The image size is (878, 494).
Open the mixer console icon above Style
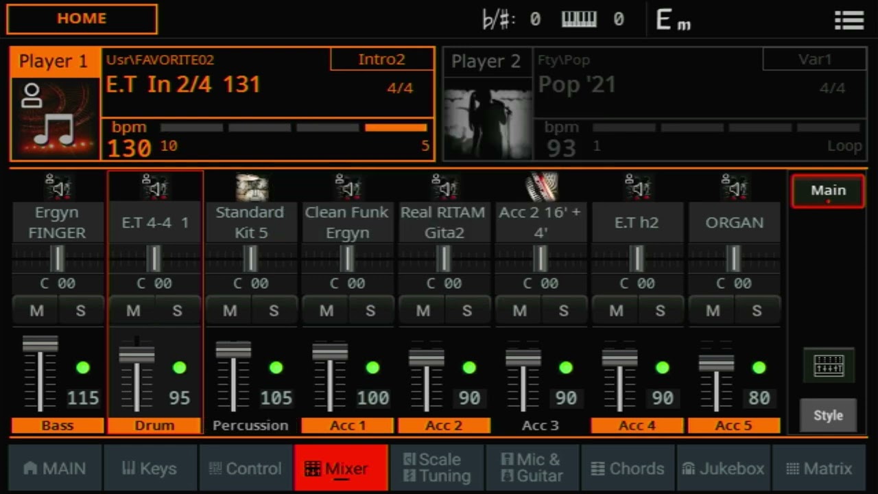829,366
